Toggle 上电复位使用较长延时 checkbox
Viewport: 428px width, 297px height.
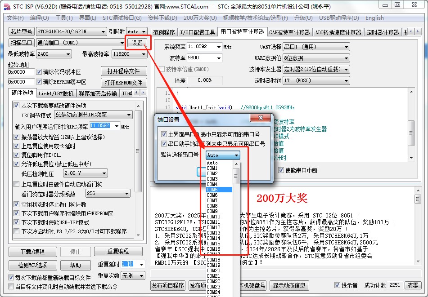17,146
